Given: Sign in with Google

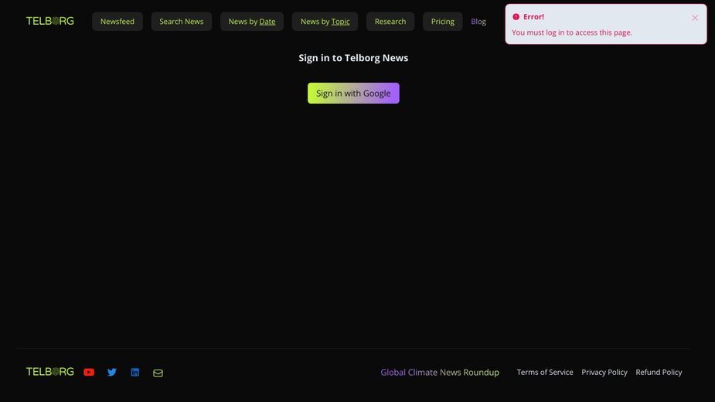Looking at the screenshot, I should [353, 93].
